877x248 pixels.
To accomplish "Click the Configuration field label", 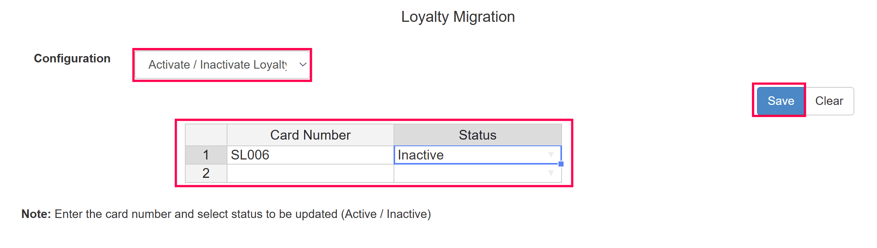I will pos(72,58).
